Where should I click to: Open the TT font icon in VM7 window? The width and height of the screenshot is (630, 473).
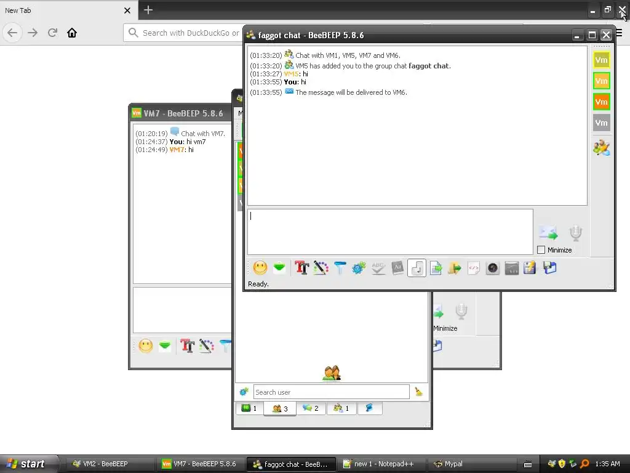coord(187,346)
